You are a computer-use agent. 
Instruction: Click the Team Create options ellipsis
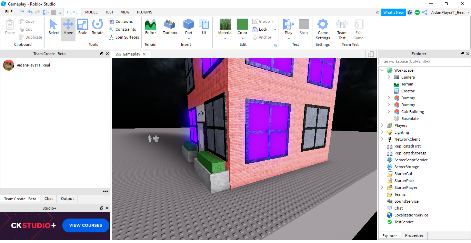(106, 191)
